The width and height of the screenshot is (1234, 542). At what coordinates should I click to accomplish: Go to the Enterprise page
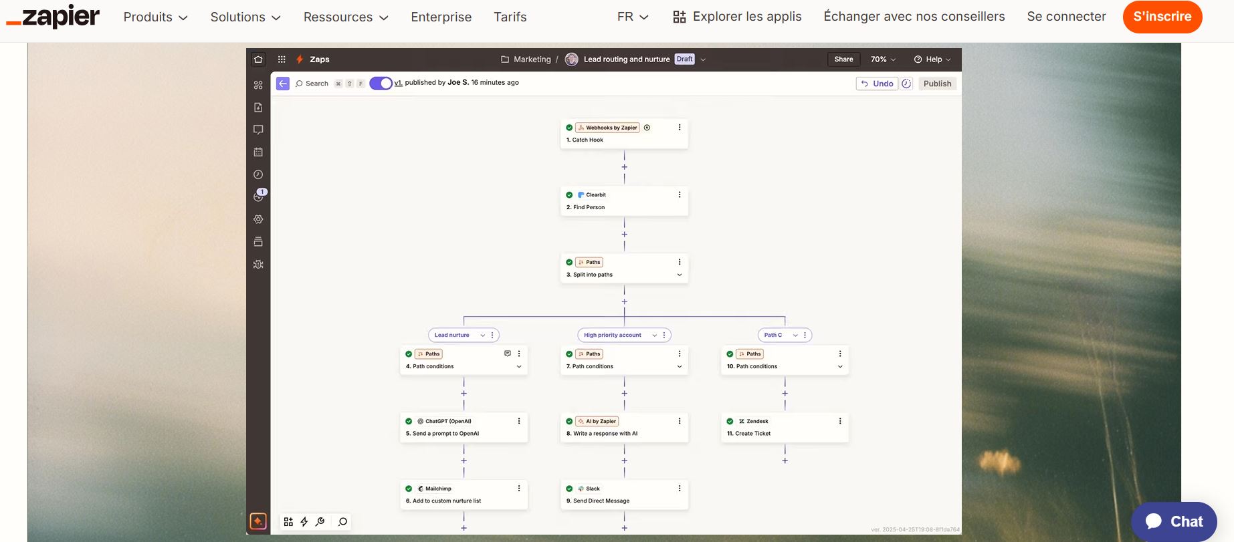441,17
